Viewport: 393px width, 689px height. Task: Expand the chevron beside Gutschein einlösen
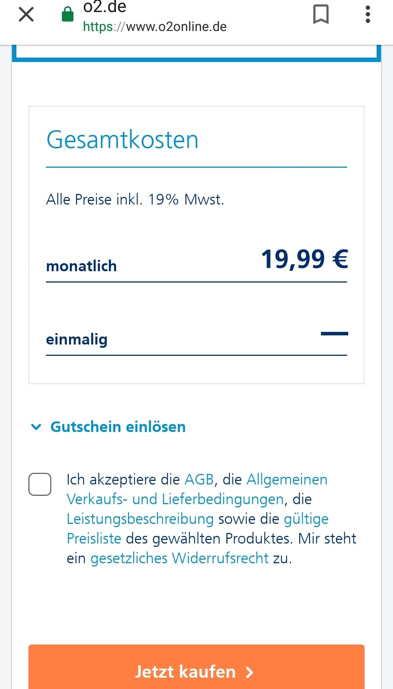[x=36, y=427]
